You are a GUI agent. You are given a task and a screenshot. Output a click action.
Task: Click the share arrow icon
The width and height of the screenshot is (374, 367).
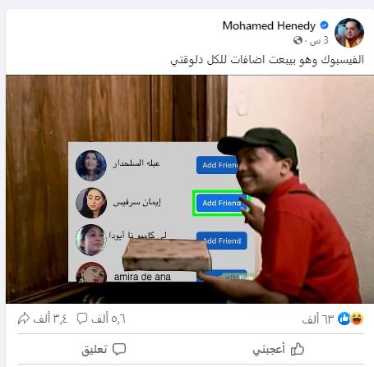tap(24, 319)
